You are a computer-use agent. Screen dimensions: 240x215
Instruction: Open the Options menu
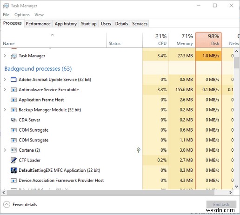[x=22, y=15]
